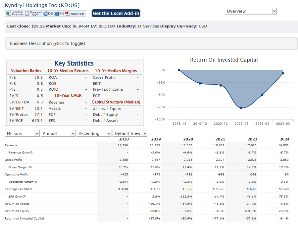The height and width of the screenshot is (225, 298).
Task: Open the Ascending sort order dropdown
Action: pyautogui.click(x=94, y=133)
